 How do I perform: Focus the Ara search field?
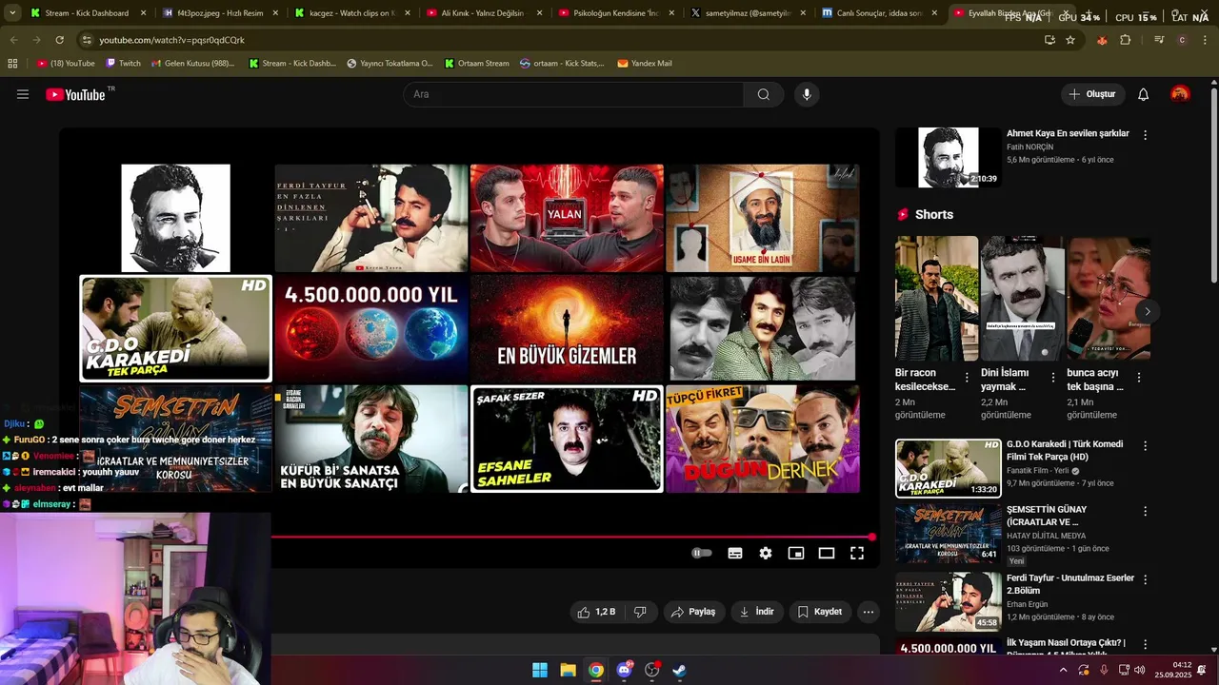573,94
